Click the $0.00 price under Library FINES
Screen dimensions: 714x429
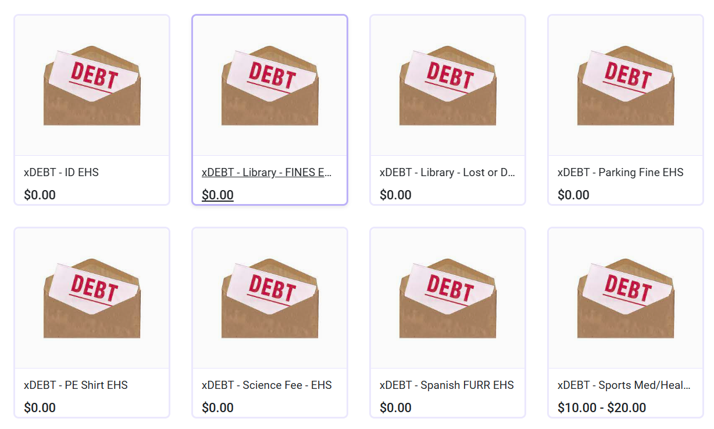217,195
